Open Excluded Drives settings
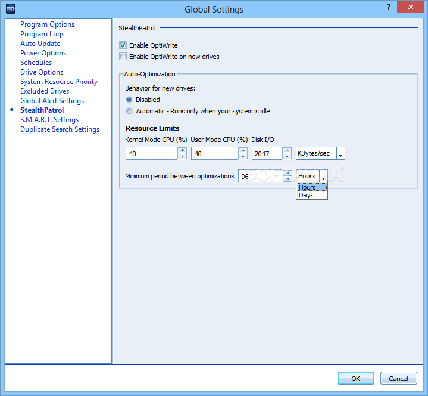Image resolution: width=428 pixels, height=396 pixels. [45, 91]
